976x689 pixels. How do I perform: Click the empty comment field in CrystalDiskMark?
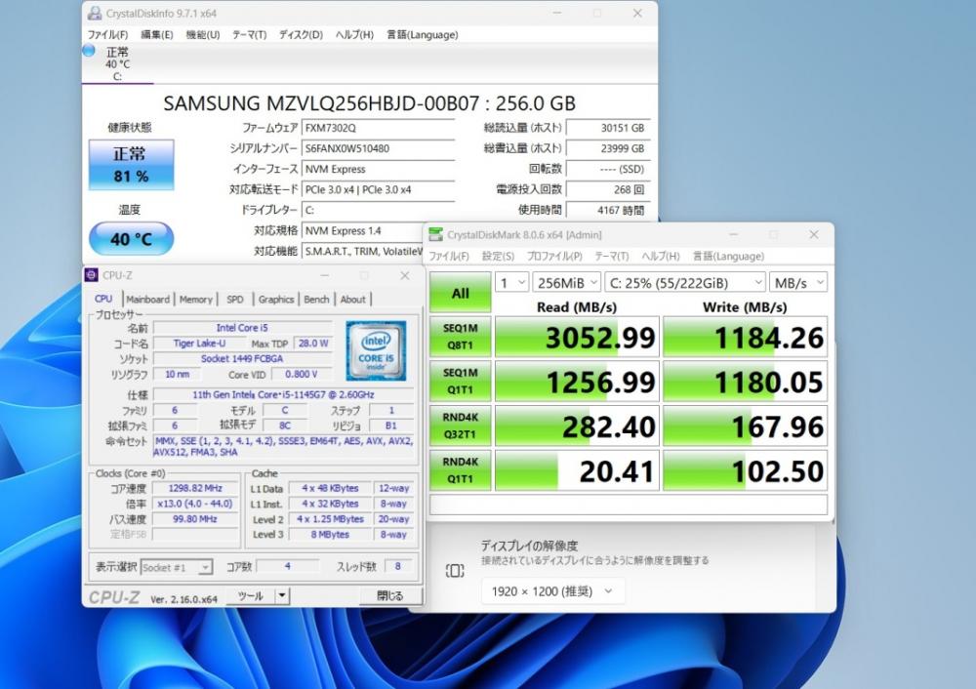628,505
